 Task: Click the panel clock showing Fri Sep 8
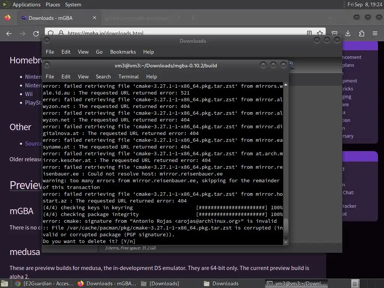(365, 4)
